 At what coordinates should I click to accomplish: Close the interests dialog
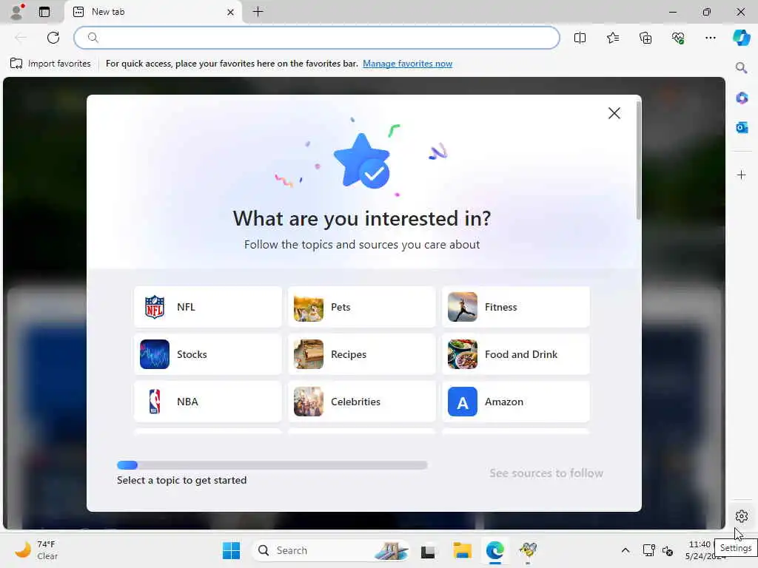coord(614,113)
